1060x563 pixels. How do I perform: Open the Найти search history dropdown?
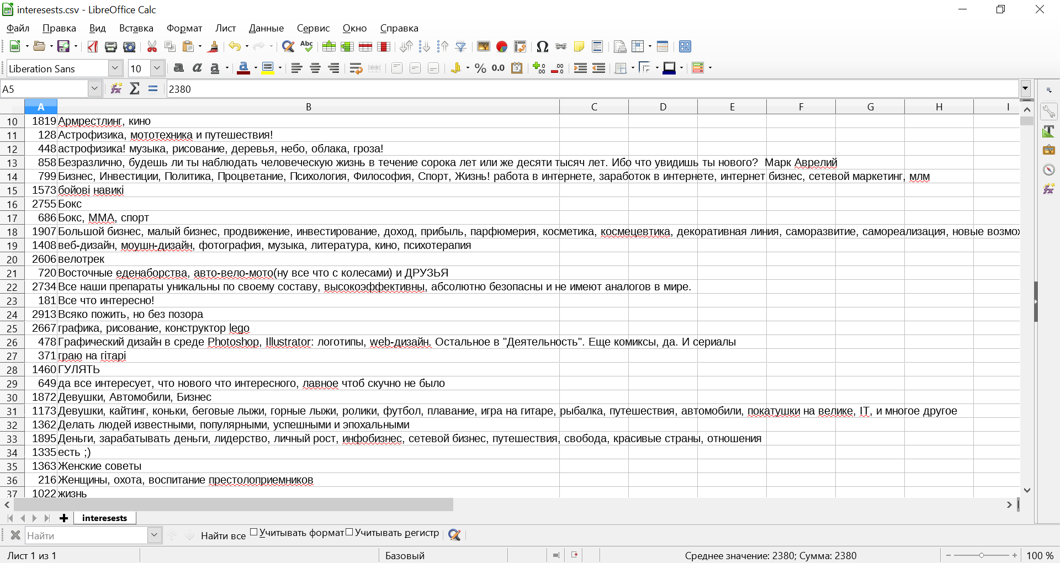(155, 534)
